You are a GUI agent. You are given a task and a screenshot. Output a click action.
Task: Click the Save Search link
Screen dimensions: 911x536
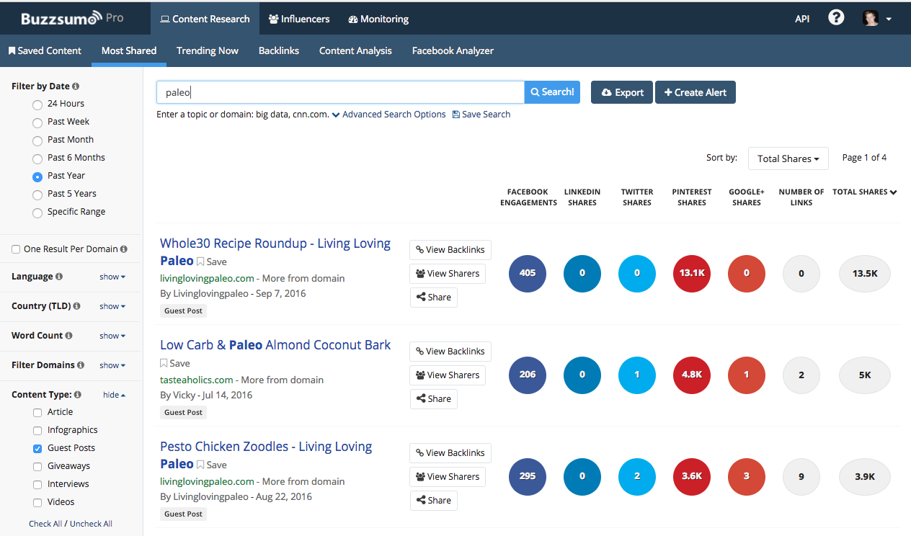pos(481,115)
